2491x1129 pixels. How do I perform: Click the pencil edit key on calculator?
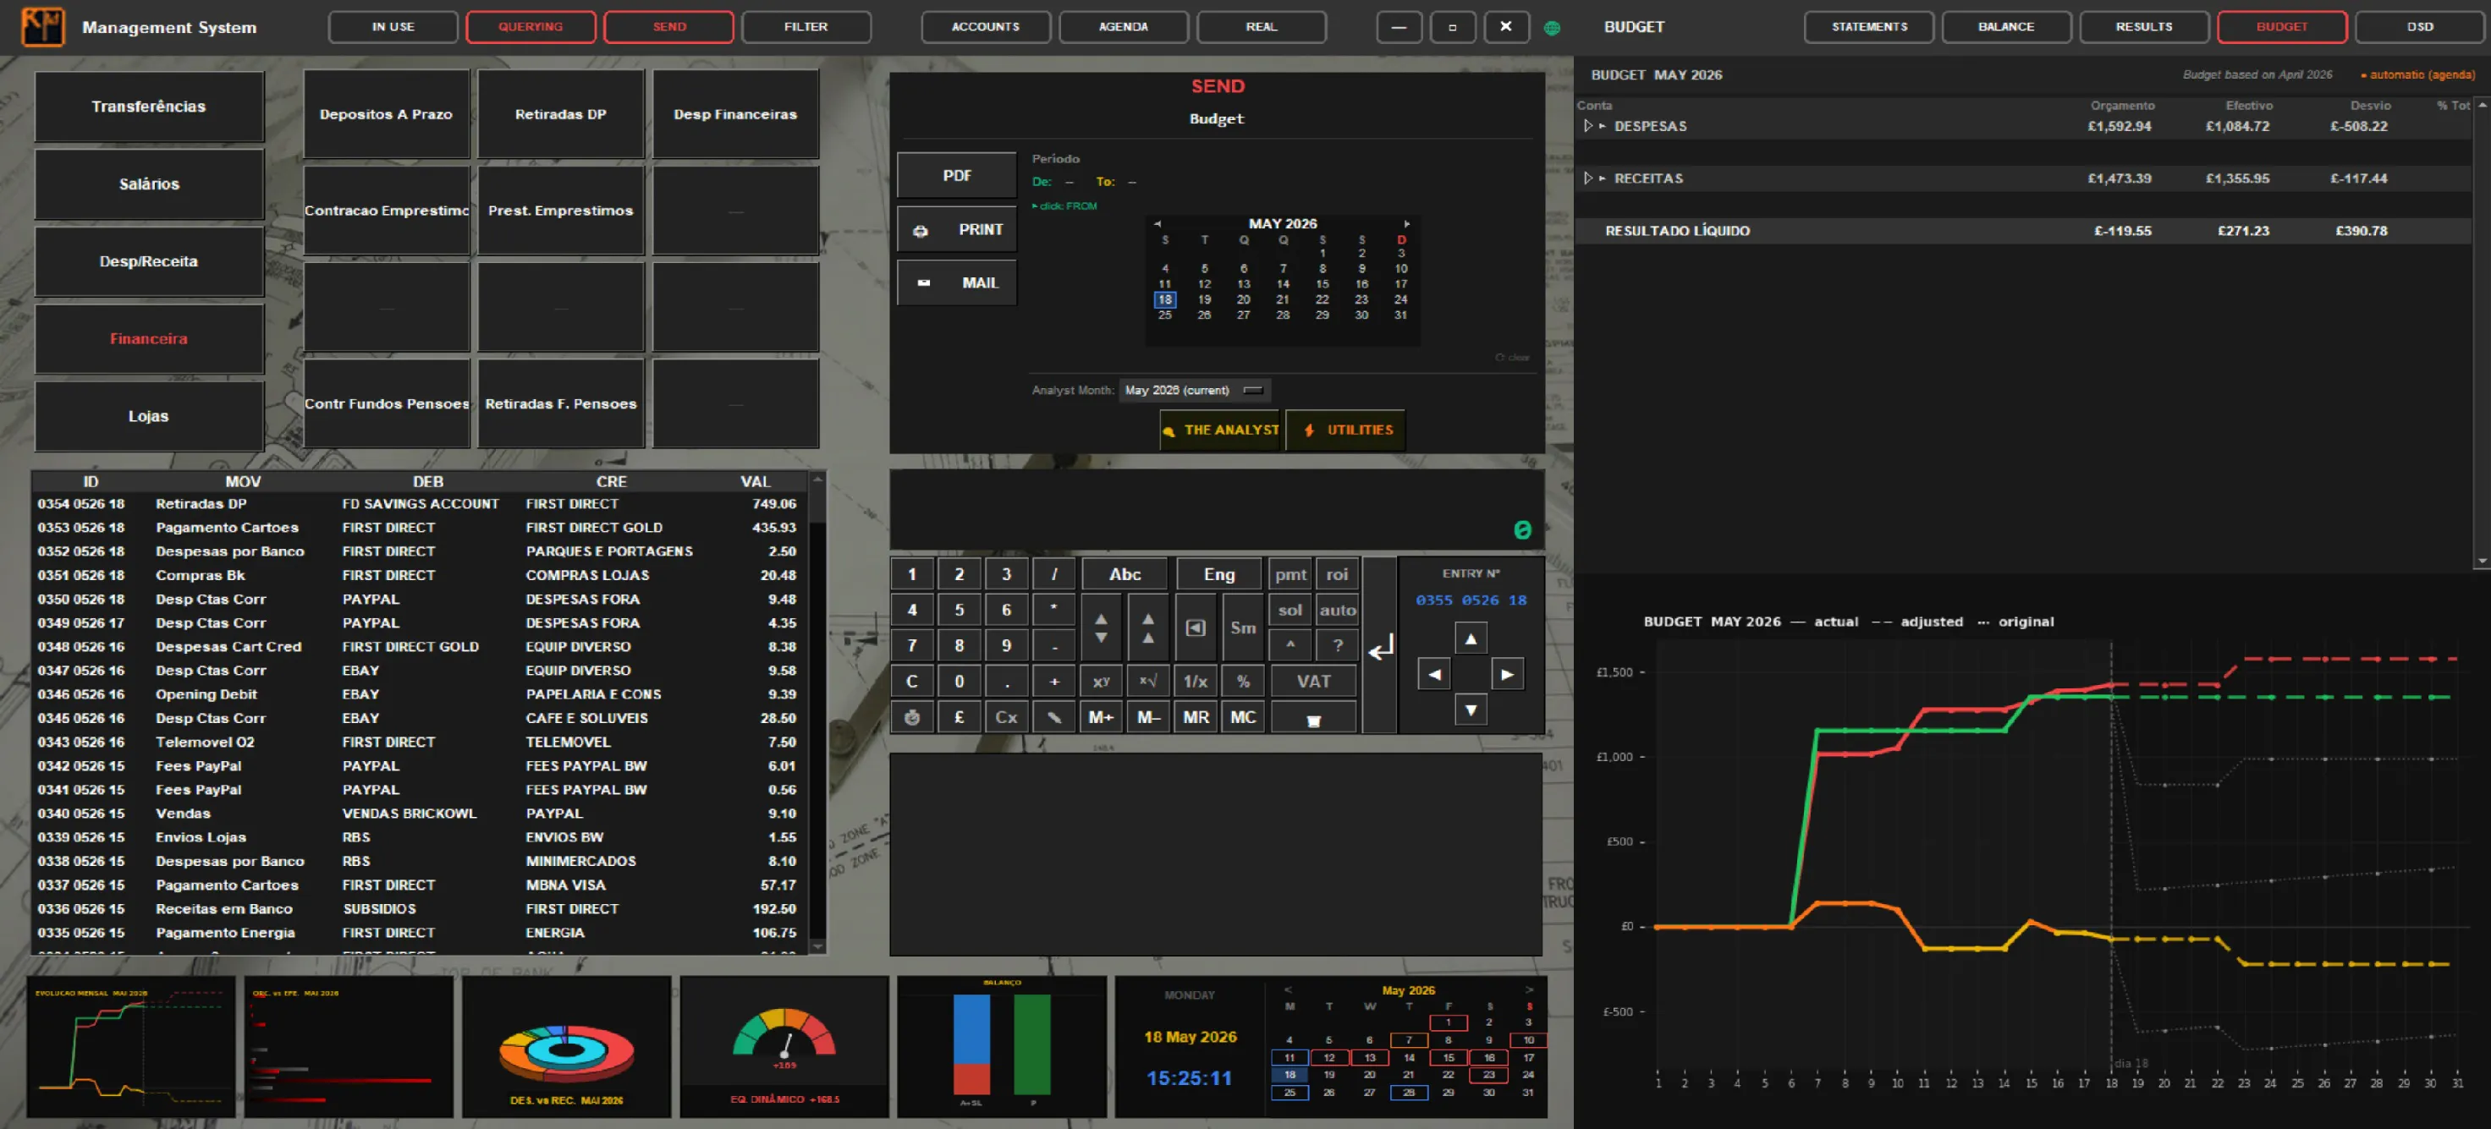[1054, 717]
